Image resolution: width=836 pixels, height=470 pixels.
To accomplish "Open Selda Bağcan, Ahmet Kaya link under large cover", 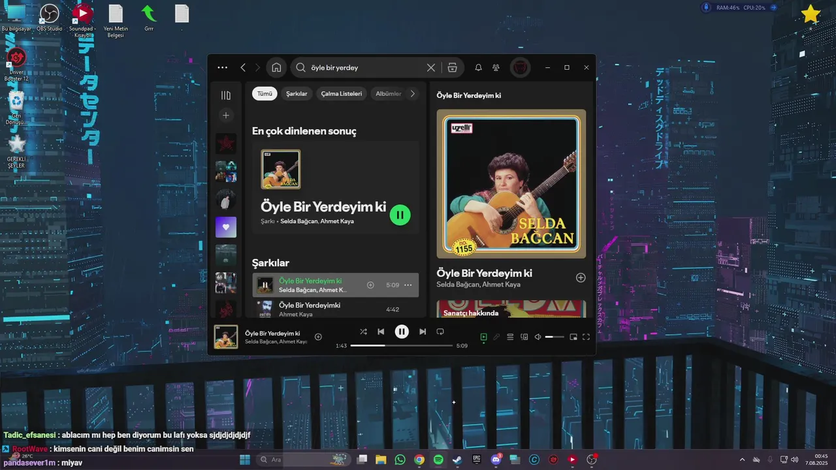I will (479, 285).
